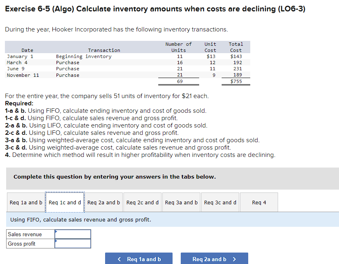The image size is (339, 264).
Task: Click the Req 2a and b next button
Action: 214,258
